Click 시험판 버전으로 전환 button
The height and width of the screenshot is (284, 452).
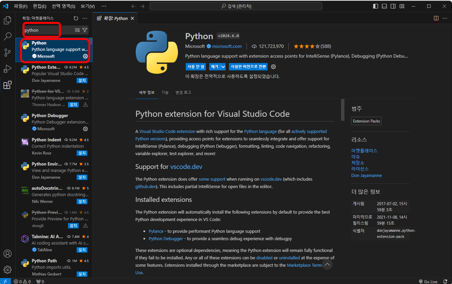click(249, 67)
